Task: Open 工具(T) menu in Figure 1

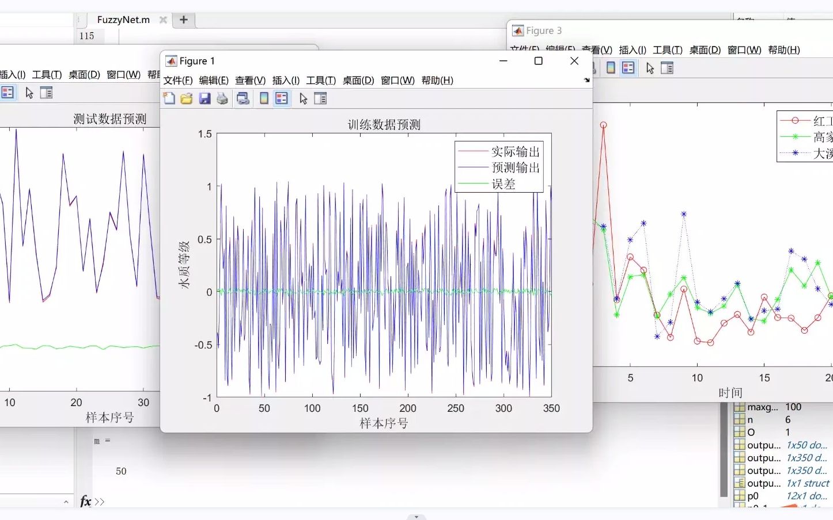Action: click(321, 81)
